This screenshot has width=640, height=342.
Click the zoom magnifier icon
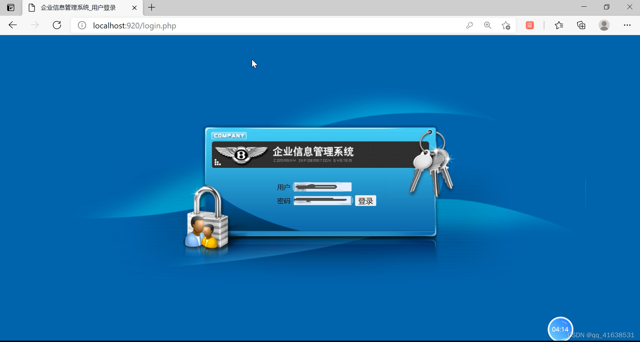(x=488, y=25)
